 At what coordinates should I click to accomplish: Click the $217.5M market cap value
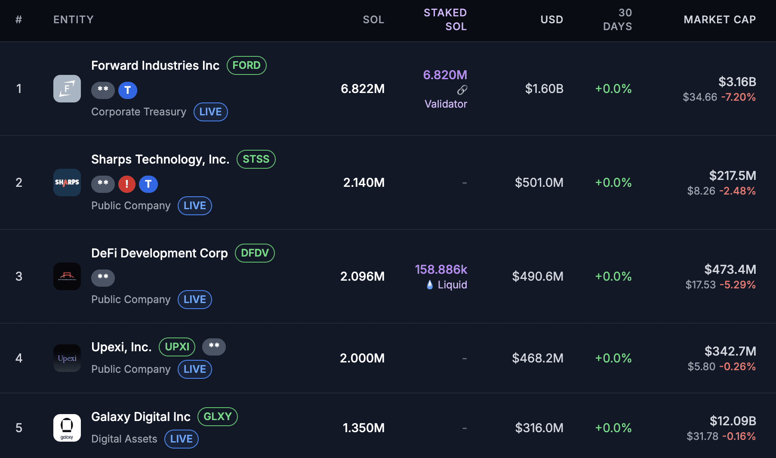pos(733,176)
